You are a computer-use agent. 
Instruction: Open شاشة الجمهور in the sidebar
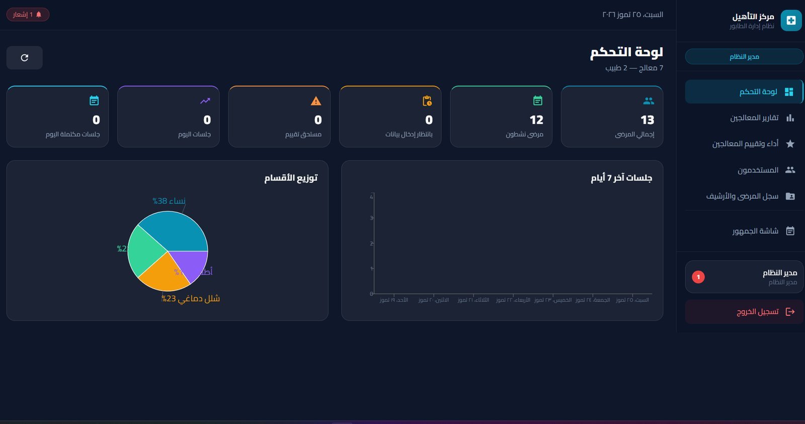[x=744, y=231]
